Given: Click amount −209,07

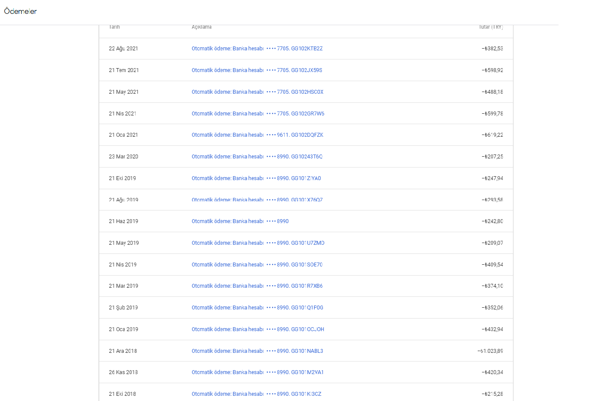Looking at the screenshot, I should [x=492, y=243].
